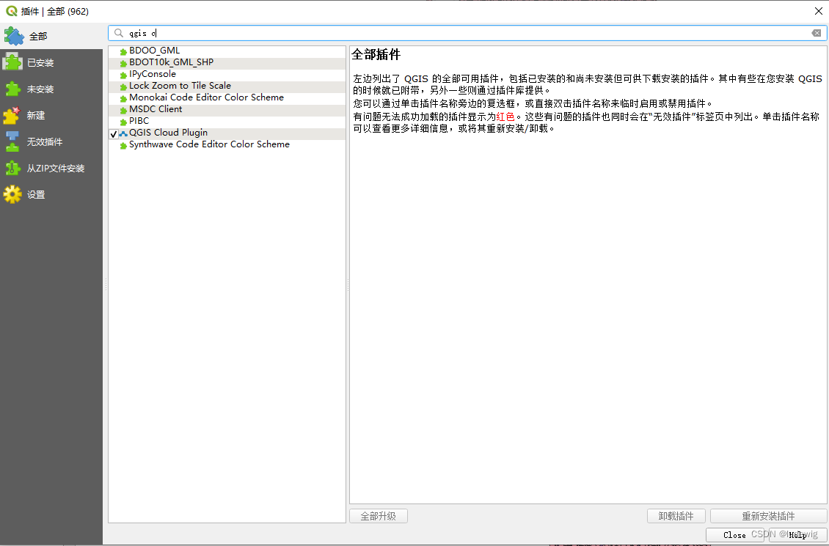This screenshot has width=829, height=546.
Task: Select the MSDC Client plugin entry
Action: click(156, 108)
